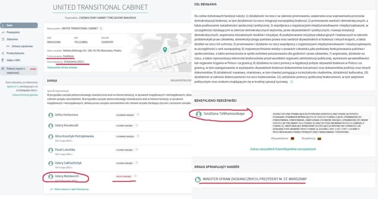This screenshot has height=199, width=378.
Task: Open Pavel Latushka's profile
Action: (x=65, y=149)
